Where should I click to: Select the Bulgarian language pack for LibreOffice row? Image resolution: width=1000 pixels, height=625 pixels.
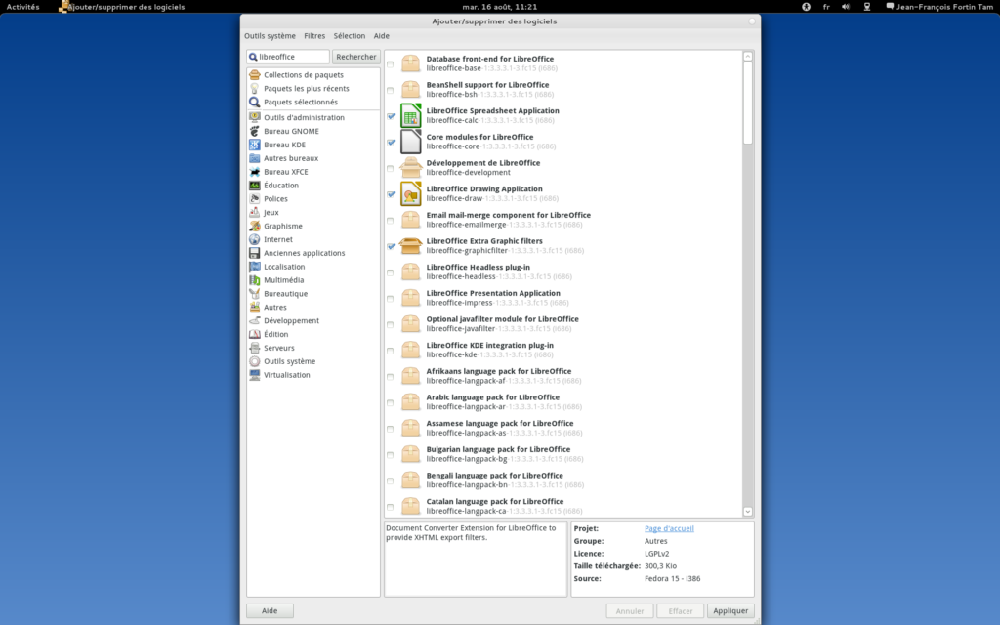pyautogui.click(x=563, y=454)
